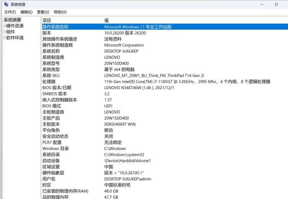
Task: Select the BIOS 版本/日期 row
Action: point(165,88)
